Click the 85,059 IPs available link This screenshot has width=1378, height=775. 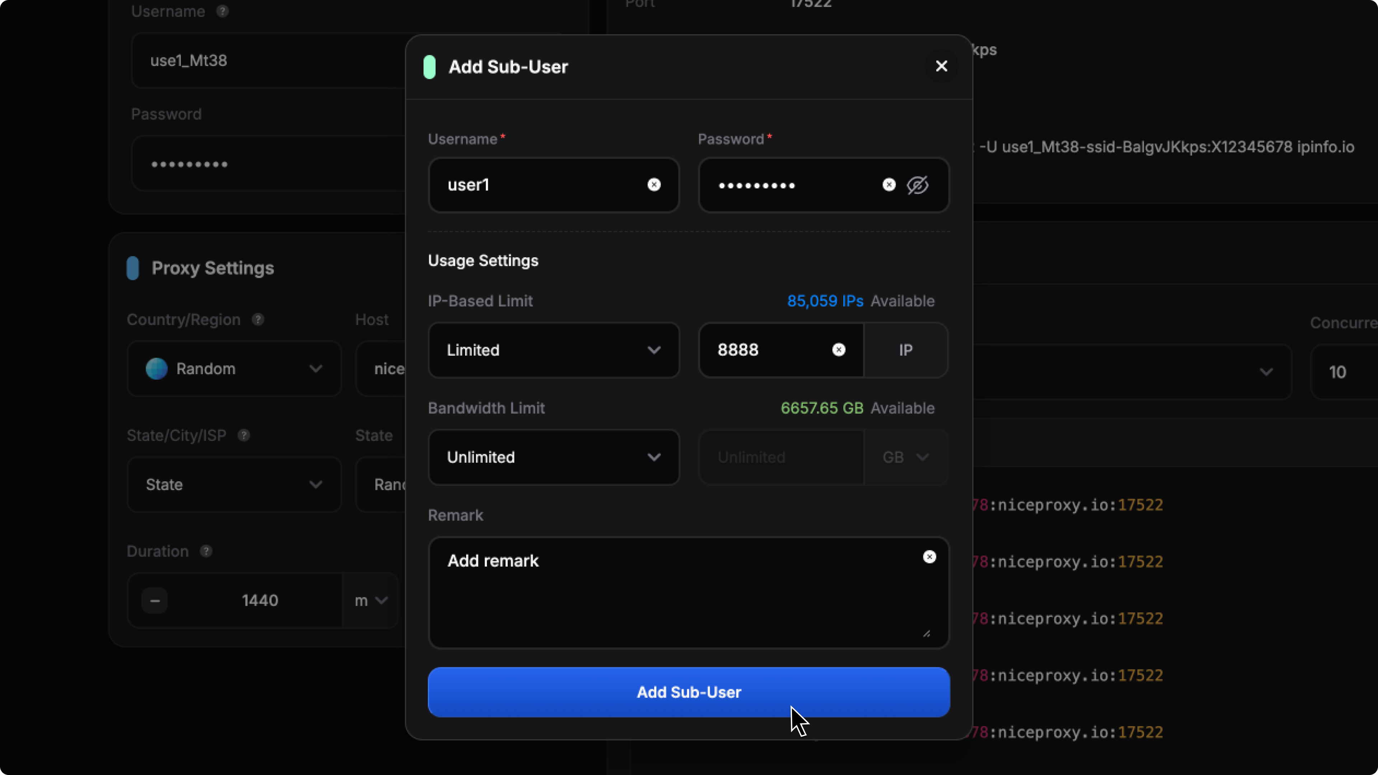[825, 301]
